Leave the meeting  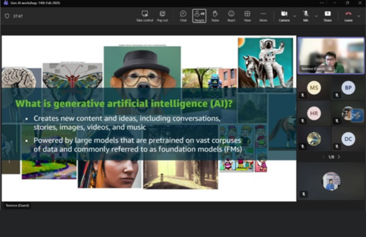pyautogui.click(x=348, y=15)
